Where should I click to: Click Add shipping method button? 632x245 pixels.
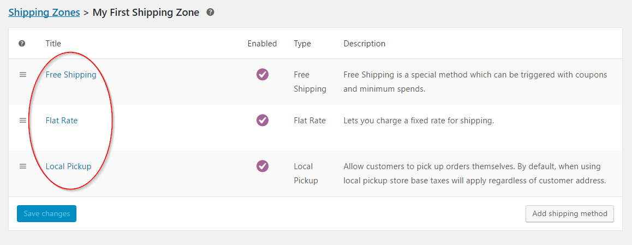coord(569,214)
